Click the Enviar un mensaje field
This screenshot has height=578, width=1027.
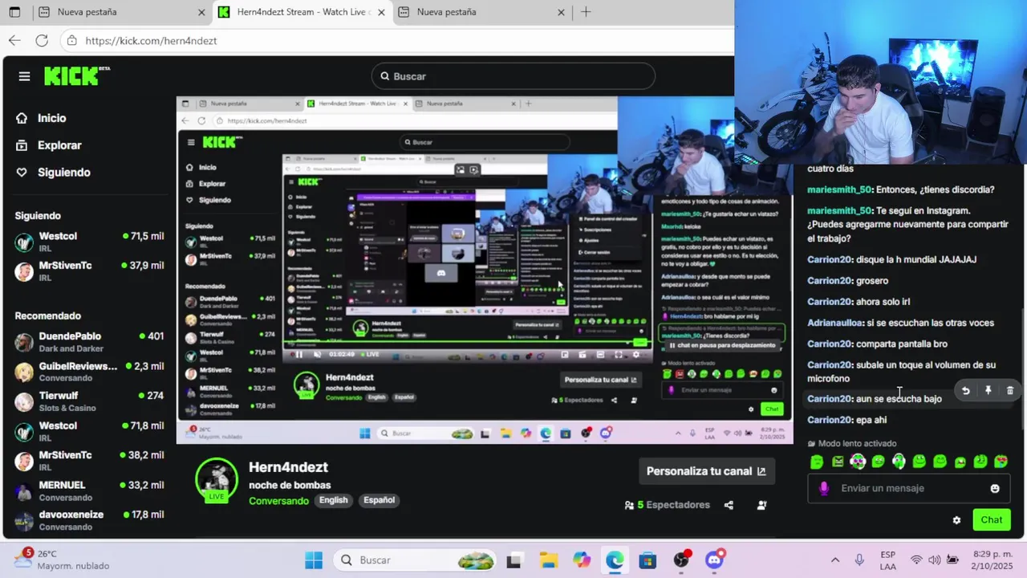[x=907, y=488]
